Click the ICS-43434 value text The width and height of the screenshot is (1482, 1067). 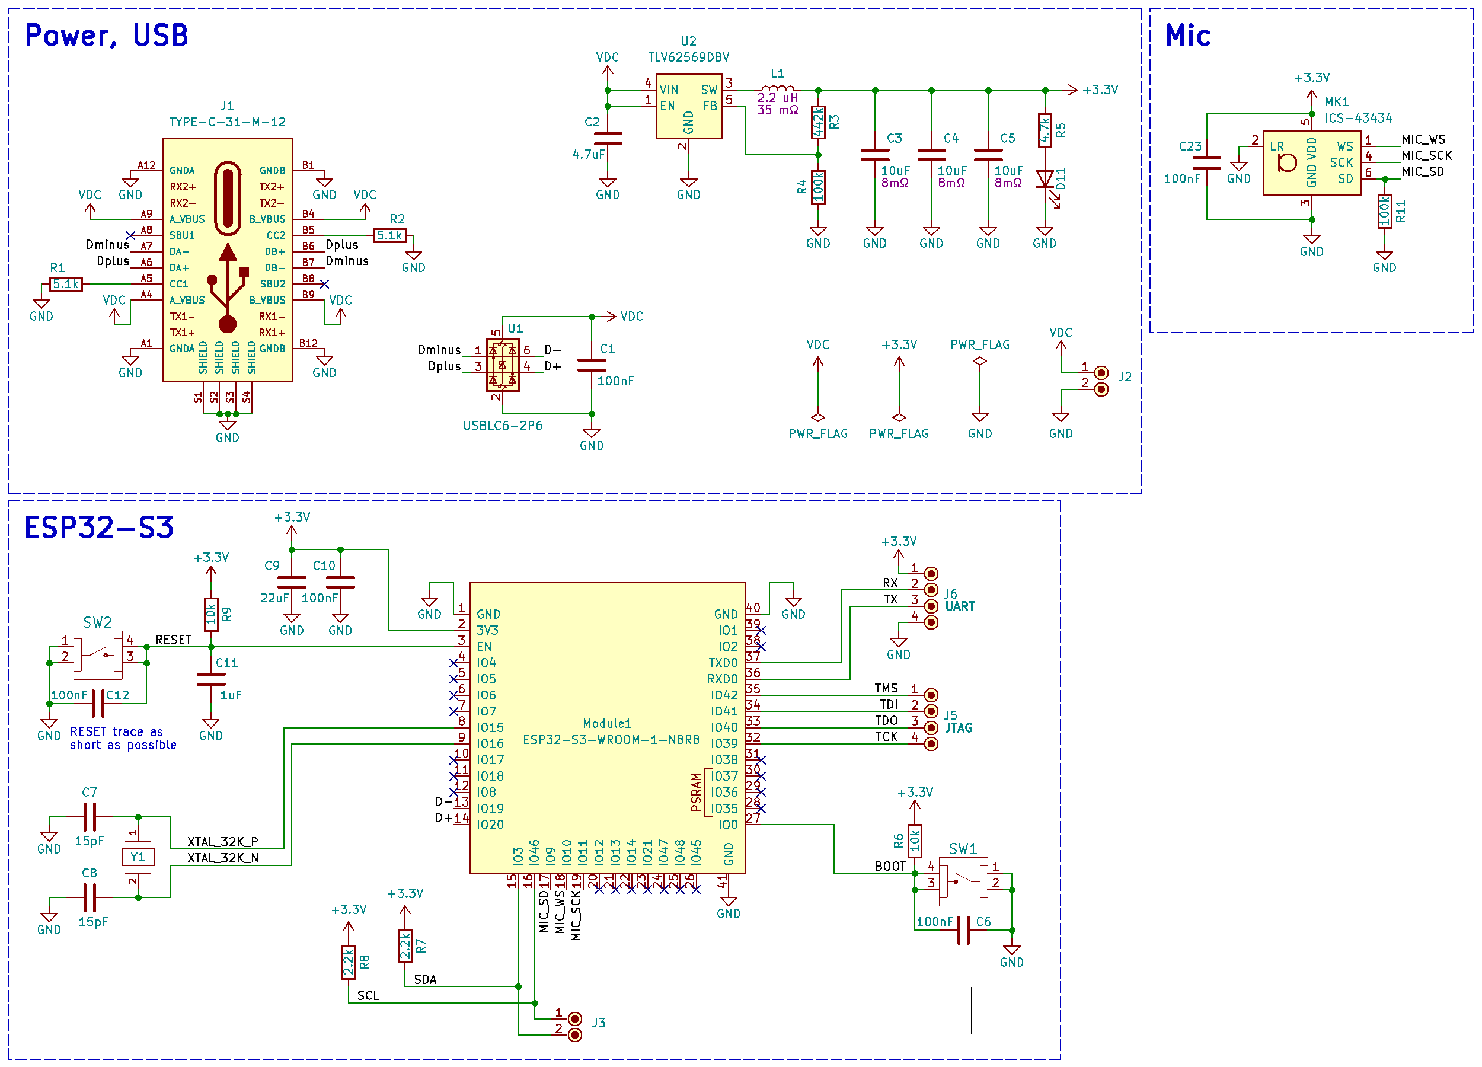(1359, 119)
